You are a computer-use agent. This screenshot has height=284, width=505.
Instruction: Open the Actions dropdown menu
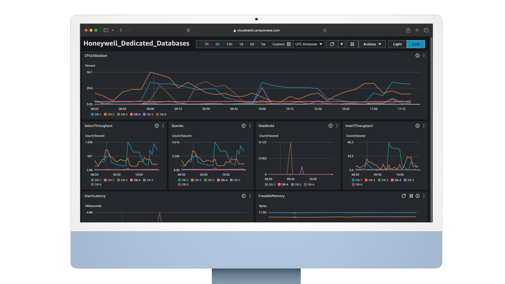(x=372, y=44)
